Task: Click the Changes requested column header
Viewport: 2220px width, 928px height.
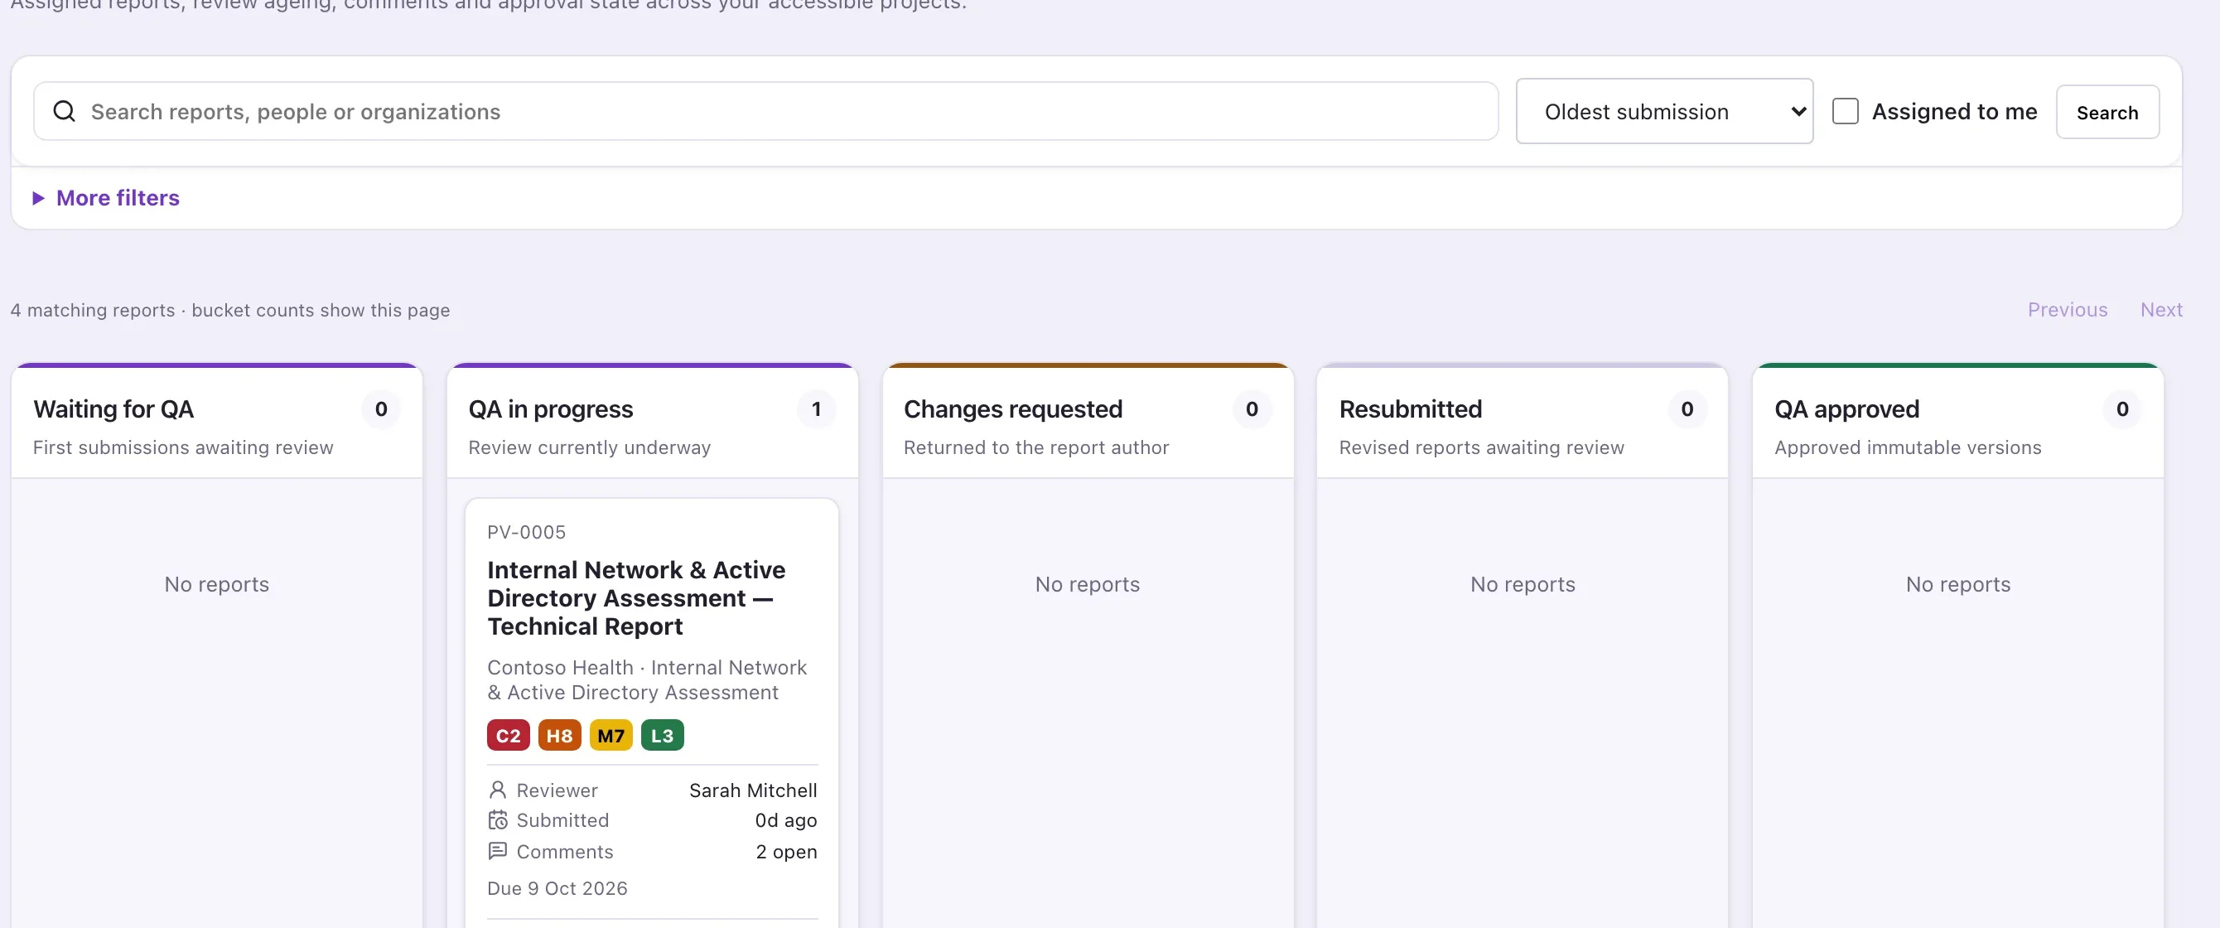Action: point(1012,408)
